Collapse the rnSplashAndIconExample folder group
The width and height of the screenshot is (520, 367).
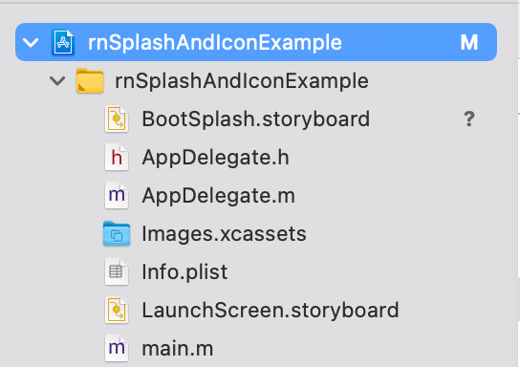(57, 80)
